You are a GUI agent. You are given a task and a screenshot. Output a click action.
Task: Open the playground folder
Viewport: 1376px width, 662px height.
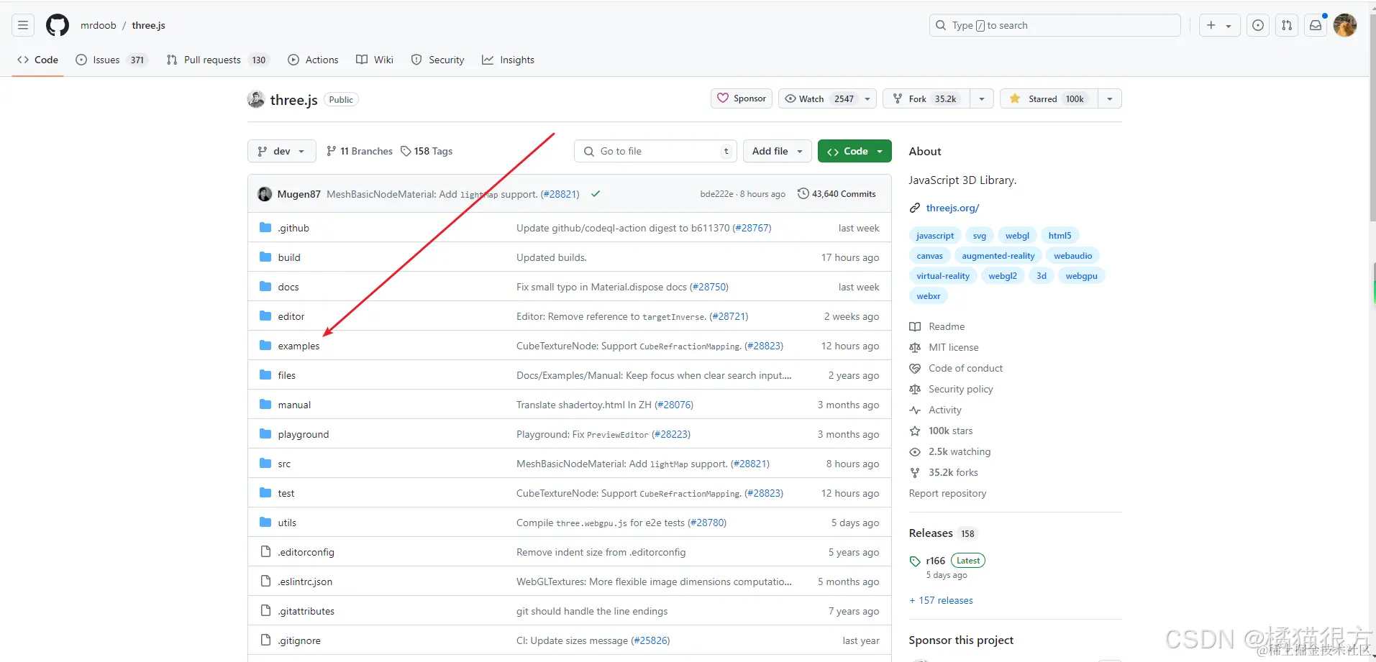pyautogui.click(x=304, y=434)
